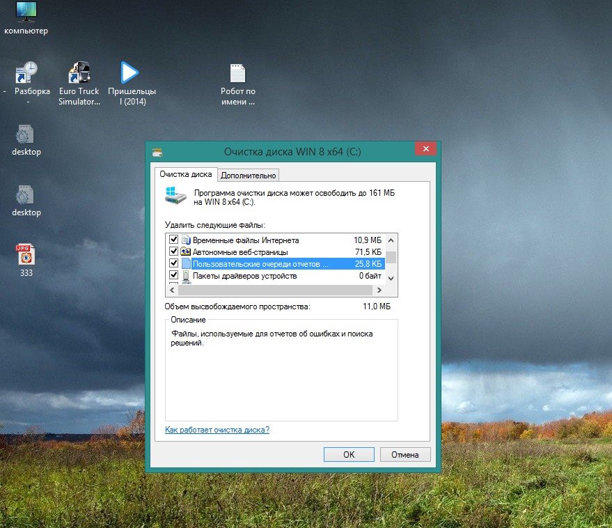612x528 pixels.
Task: Open the Как работает очистка диска link
Action: pos(217,430)
